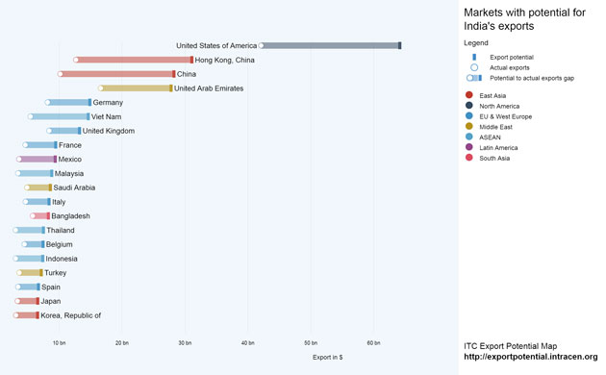The height and width of the screenshot is (375, 606).
Task: Click the '30 bn' axis tick label
Action: [x=185, y=343]
